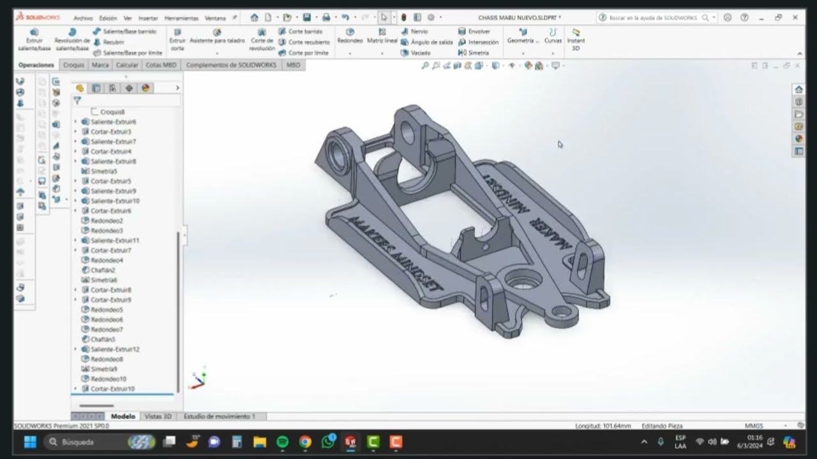Viewport: 817px width, 459px height.
Task: Choose the Corte recubierto tool
Action: point(304,42)
